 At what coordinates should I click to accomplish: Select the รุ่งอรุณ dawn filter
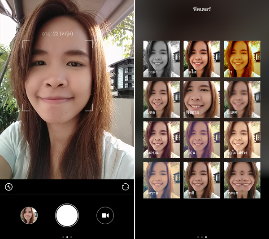coord(161,140)
